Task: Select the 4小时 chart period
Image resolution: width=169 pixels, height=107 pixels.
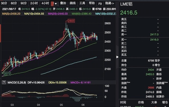Action: [45, 3]
